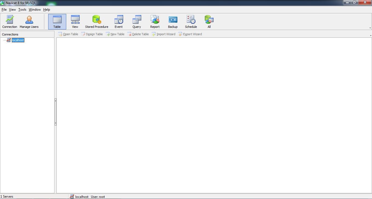This screenshot has width=372, height=199.
Task: Open Manage Users
Action: tap(29, 22)
